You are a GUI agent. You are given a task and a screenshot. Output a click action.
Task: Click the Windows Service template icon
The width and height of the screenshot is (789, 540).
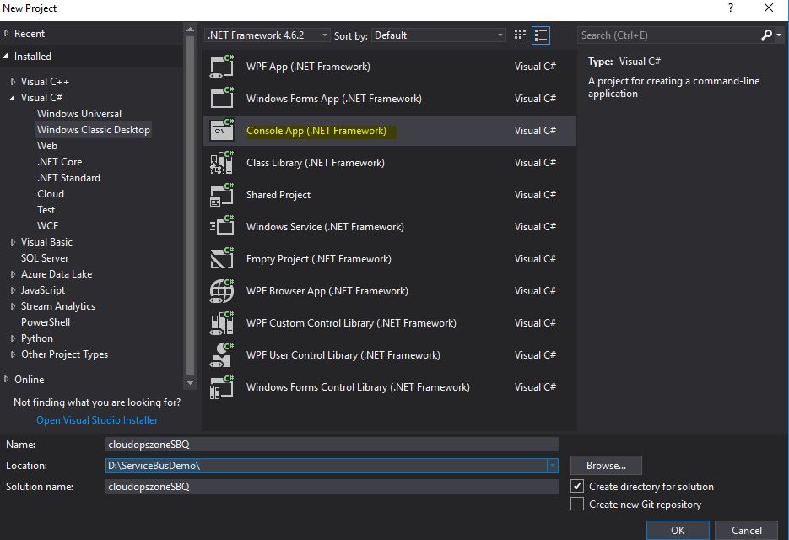coord(221,226)
